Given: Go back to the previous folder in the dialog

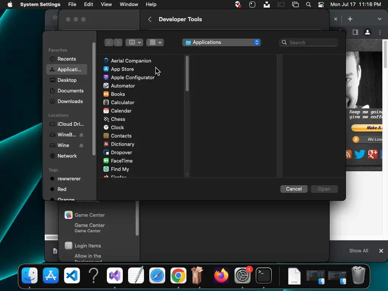Looking at the screenshot, I should pos(109,42).
